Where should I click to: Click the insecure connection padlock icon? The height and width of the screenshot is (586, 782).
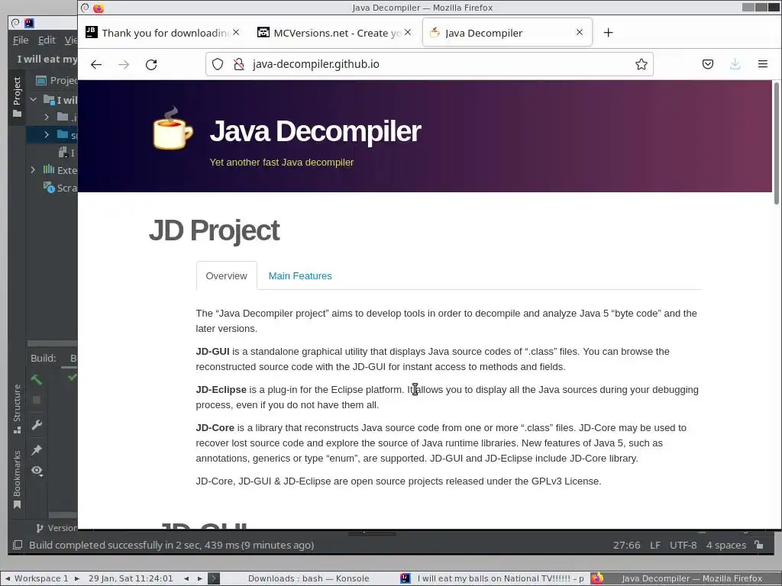tap(239, 64)
